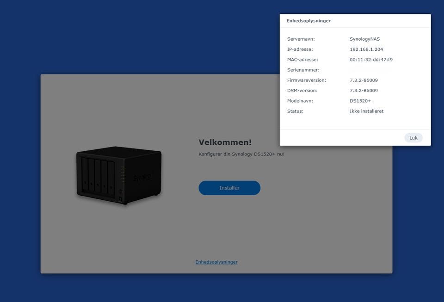Image resolution: width=444 pixels, height=302 pixels.
Task: Click the server name SynologyNAS
Action: (x=365, y=39)
